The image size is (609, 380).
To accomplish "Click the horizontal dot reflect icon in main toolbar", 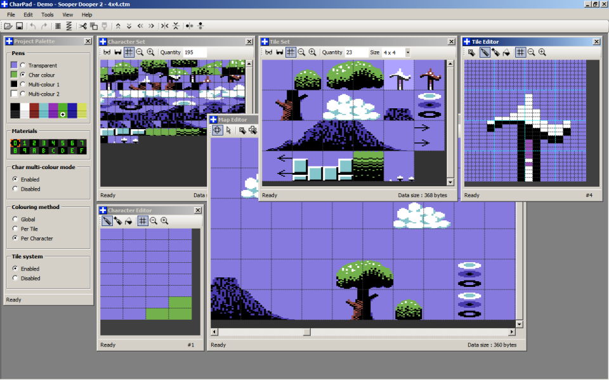I will point(190,26).
